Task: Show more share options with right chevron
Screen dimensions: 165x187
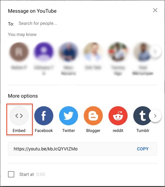Action: click(155, 116)
